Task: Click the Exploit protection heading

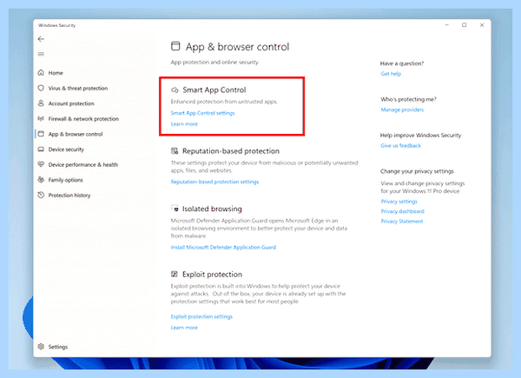Action: tap(212, 275)
